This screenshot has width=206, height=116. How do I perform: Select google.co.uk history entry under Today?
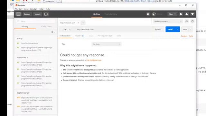tap(36, 49)
